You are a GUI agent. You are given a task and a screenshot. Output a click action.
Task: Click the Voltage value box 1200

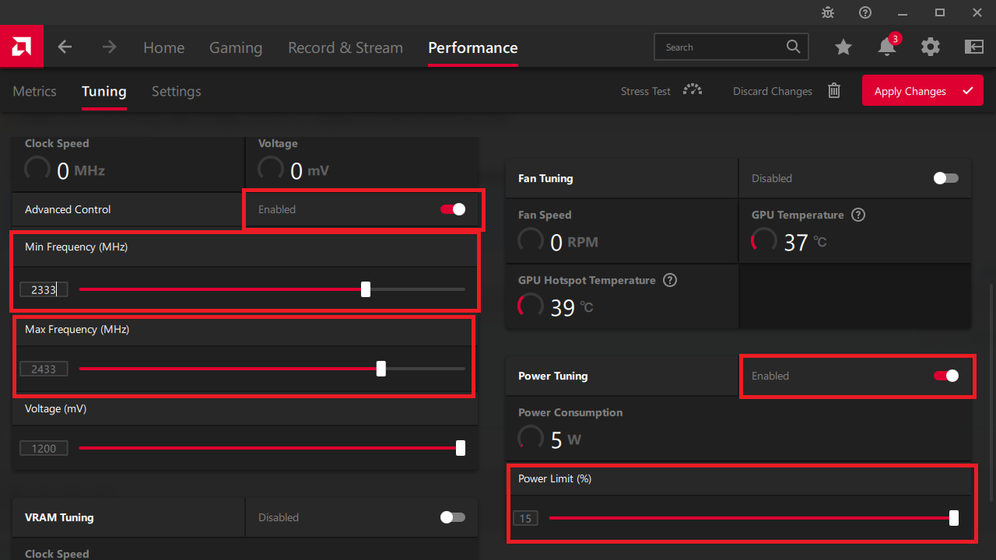click(x=44, y=448)
